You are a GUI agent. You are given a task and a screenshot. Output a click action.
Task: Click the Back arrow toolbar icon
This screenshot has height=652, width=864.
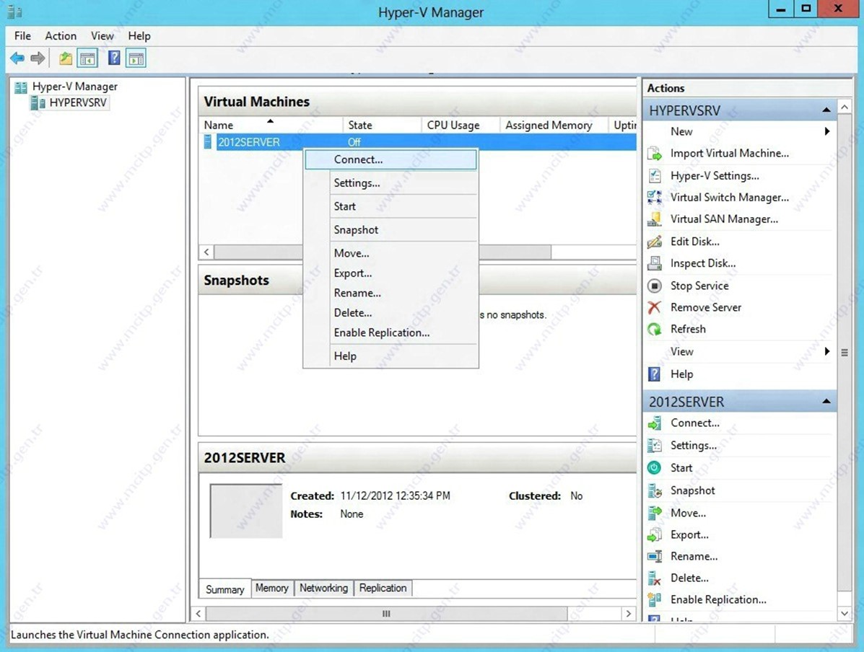pyautogui.click(x=17, y=58)
